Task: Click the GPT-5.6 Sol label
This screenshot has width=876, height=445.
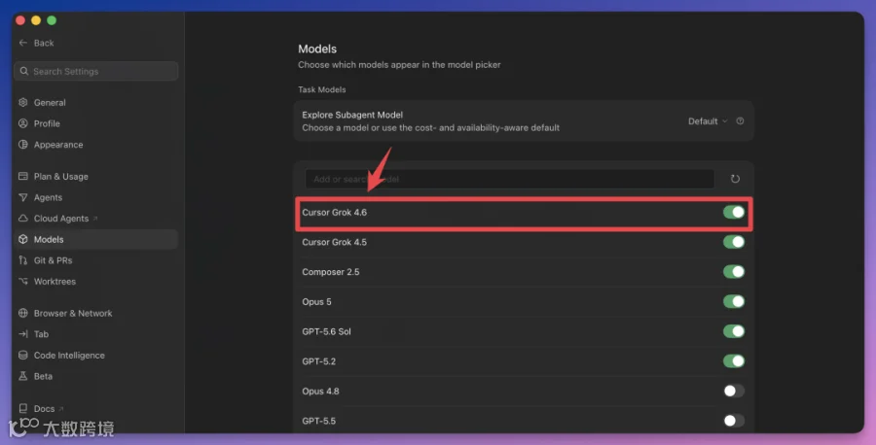Action: point(326,331)
